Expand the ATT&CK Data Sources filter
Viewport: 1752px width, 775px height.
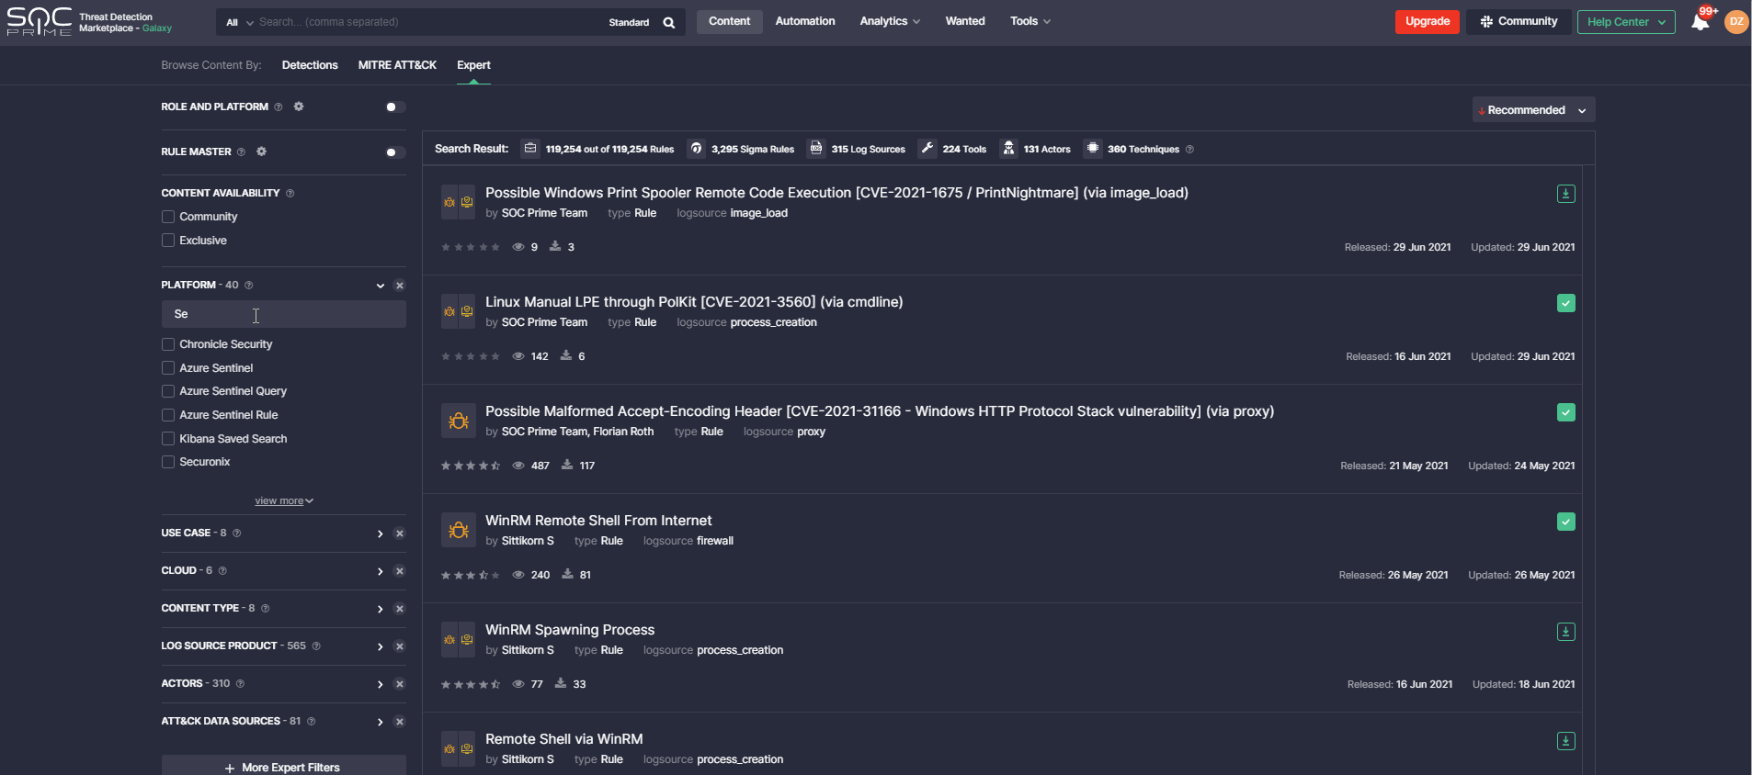point(380,722)
